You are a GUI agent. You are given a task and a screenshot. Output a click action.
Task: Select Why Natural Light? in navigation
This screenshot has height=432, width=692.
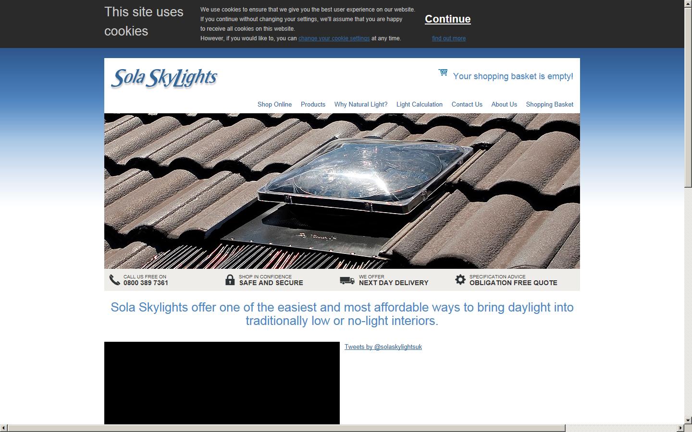coord(361,104)
